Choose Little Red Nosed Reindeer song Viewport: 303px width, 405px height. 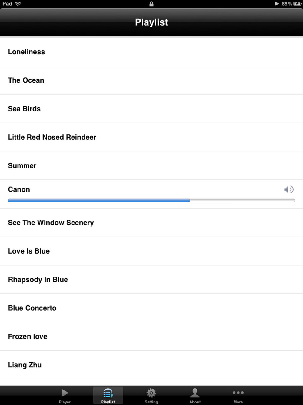pos(52,137)
